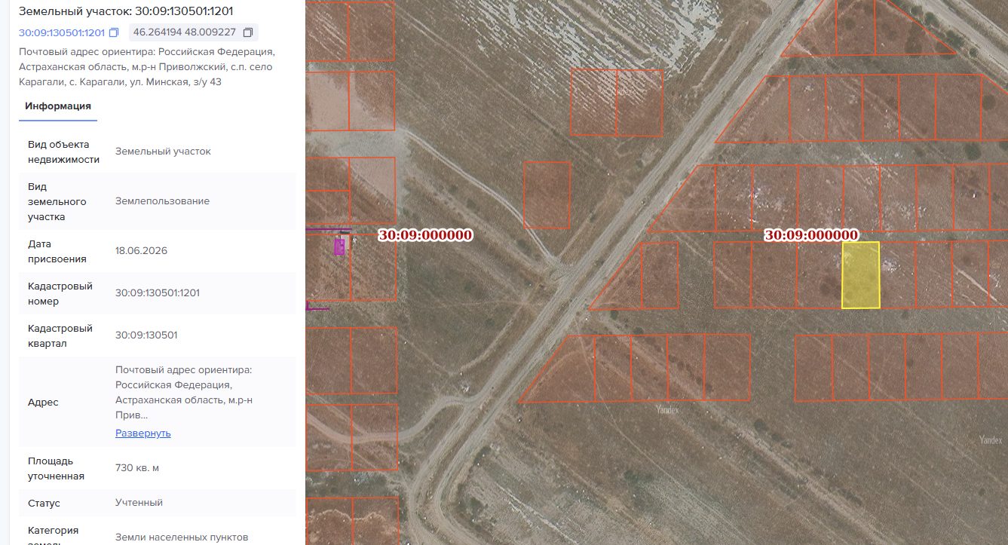The height and width of the screenshot is (545, 1008).
Task: Select the single isolated parcel left of the diagonal road
Action: coord(547,195)
